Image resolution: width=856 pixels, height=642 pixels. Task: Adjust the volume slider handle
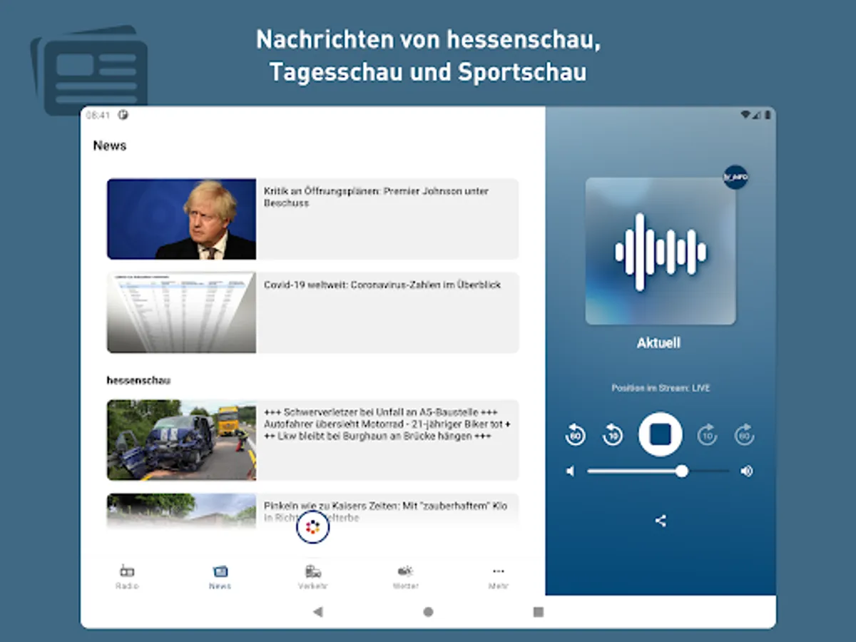[x=682, y=471]
